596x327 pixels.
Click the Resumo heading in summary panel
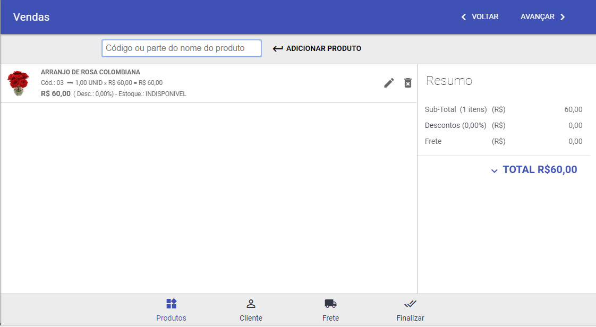point(449,81)
